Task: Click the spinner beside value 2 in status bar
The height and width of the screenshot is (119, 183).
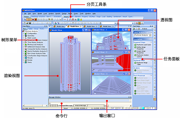Action: (155, 108)
